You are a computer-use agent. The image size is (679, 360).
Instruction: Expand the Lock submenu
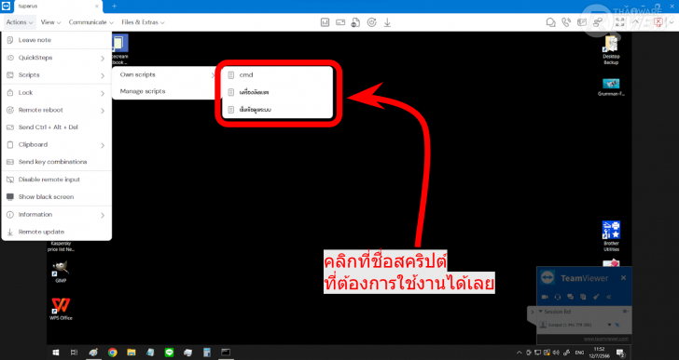(x=56, y=93)
